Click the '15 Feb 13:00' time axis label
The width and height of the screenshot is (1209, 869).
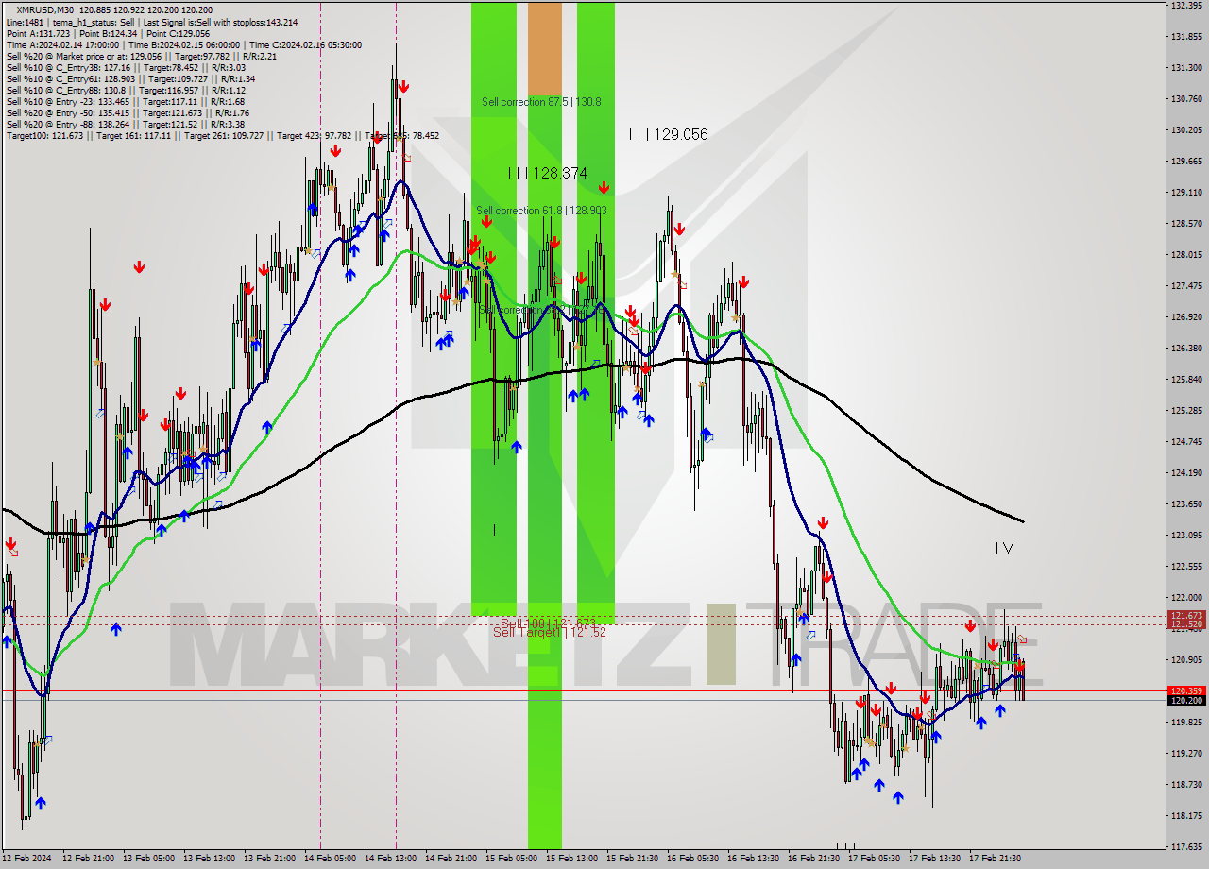(x=572, y=859)
